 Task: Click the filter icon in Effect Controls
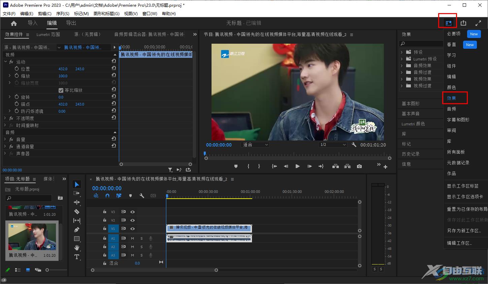(170, 170)
